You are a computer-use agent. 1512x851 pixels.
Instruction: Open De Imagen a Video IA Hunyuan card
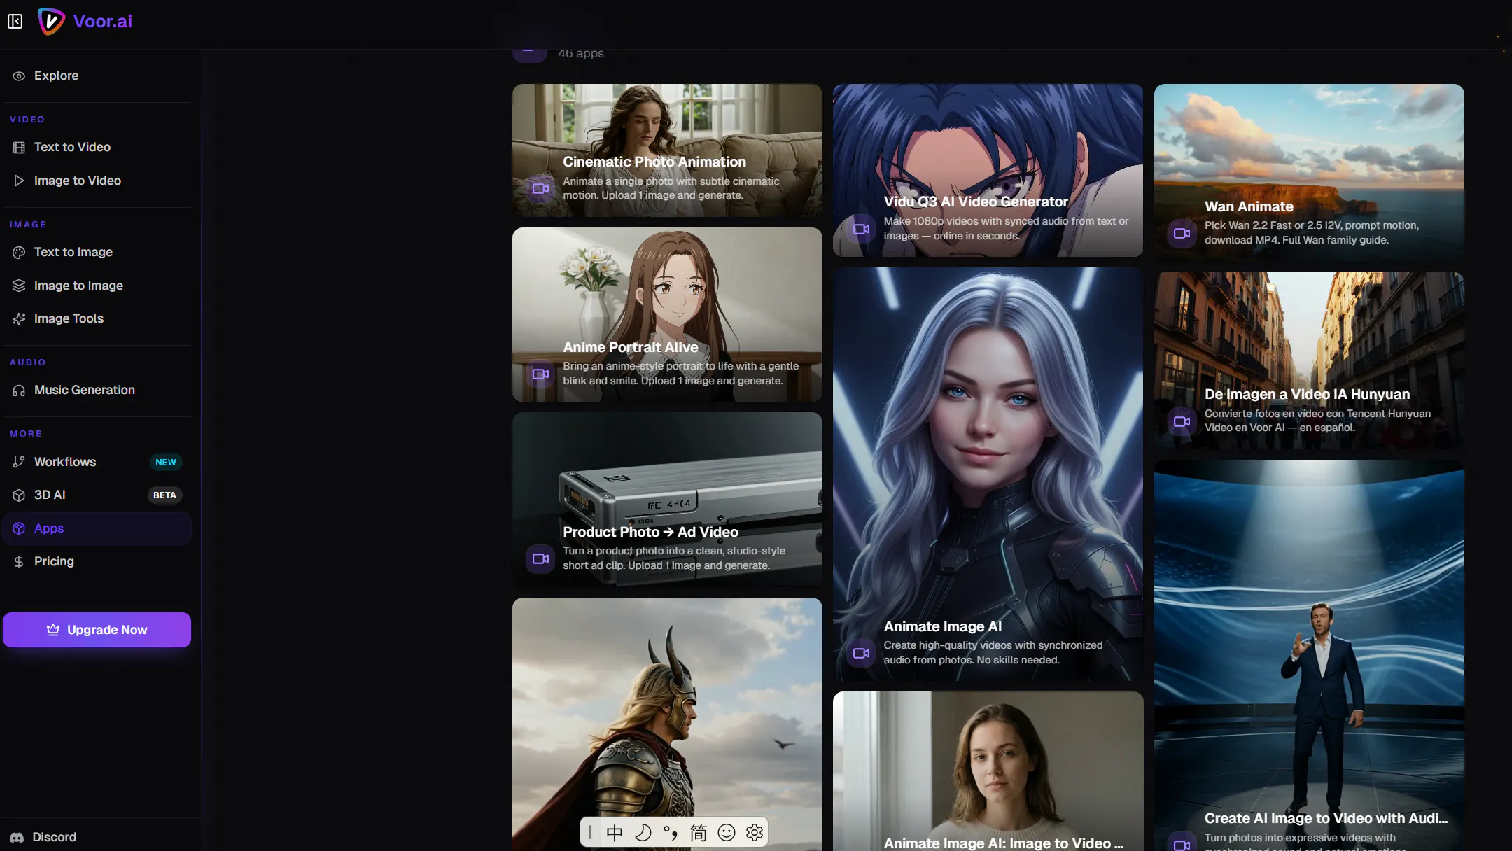tap(1309, 360)
